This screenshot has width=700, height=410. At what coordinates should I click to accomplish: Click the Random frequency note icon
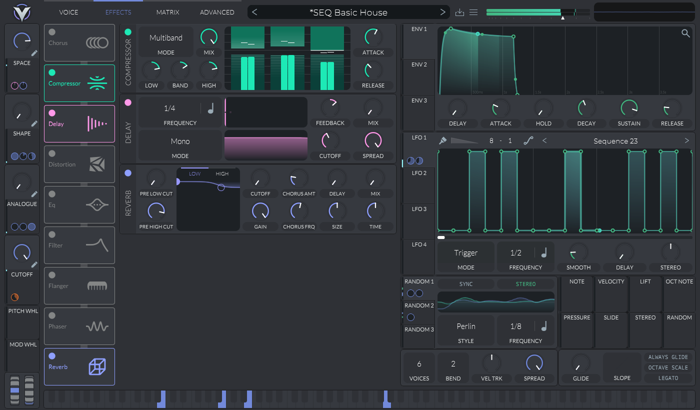tap(544, 326)
